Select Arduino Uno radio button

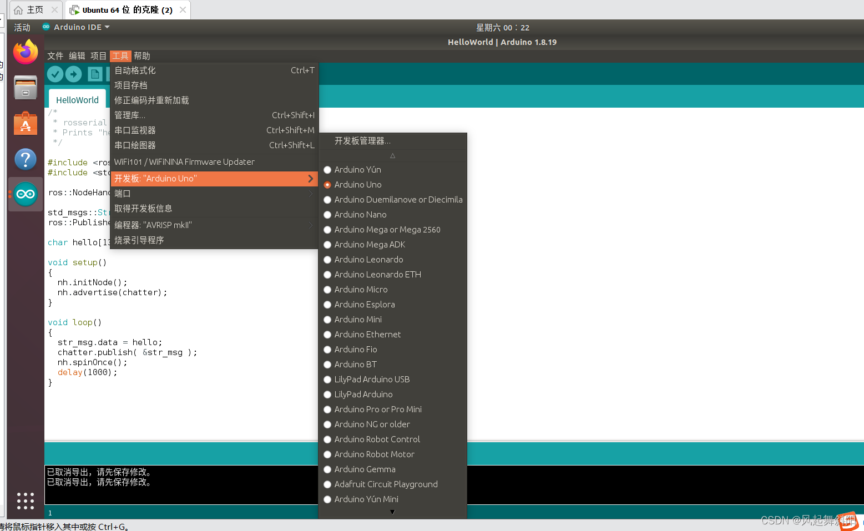pos(327,185)
